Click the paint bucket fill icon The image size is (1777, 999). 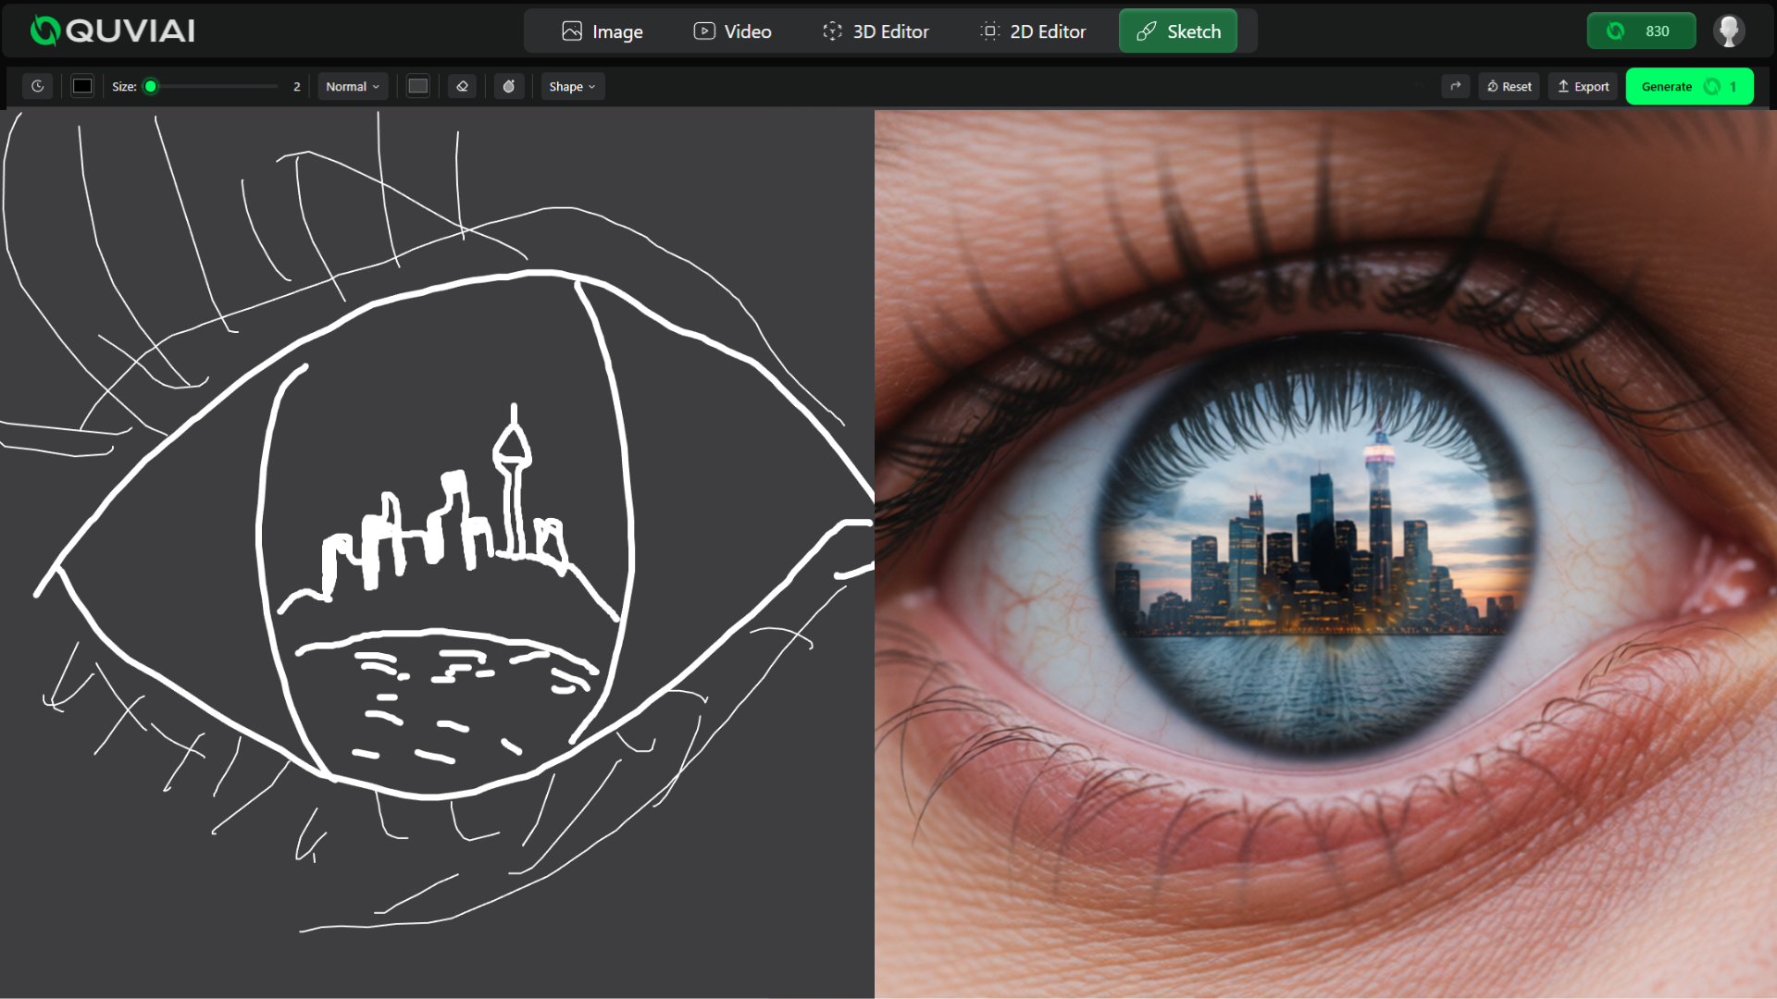tap(508, 86)
